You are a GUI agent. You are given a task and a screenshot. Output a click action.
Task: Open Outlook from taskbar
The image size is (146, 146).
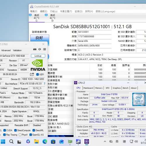tap(61, 142)
